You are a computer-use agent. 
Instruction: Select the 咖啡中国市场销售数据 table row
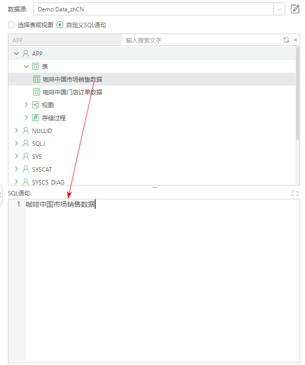(x=152, y=79)
